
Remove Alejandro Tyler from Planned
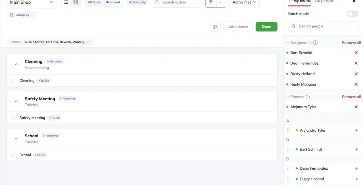point(356,107)
